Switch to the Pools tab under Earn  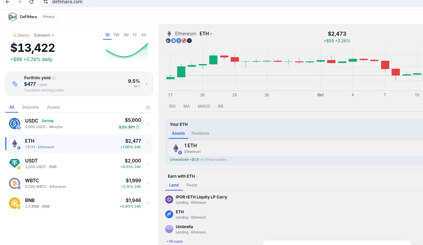click(x=192, y=185)
